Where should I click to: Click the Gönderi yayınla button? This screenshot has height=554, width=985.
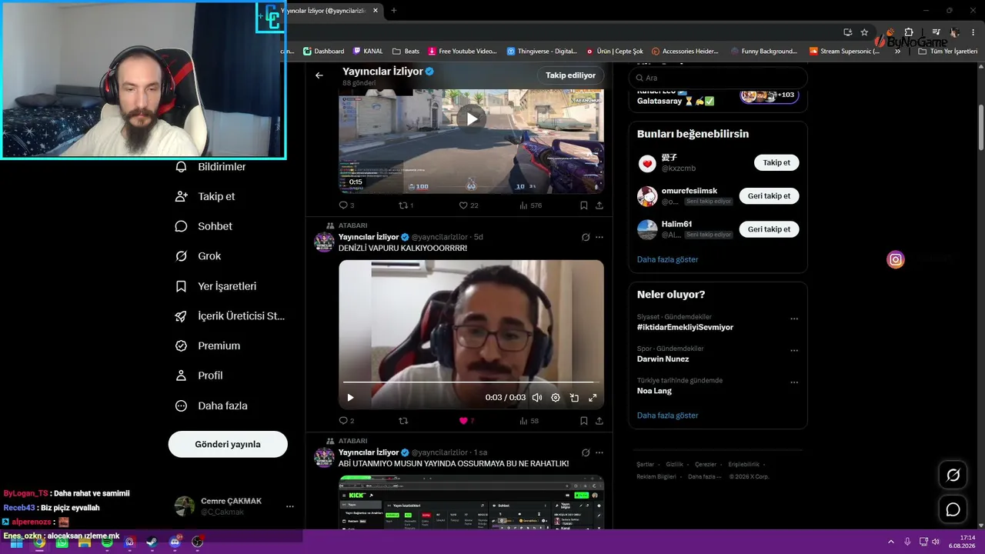(228, 444)
